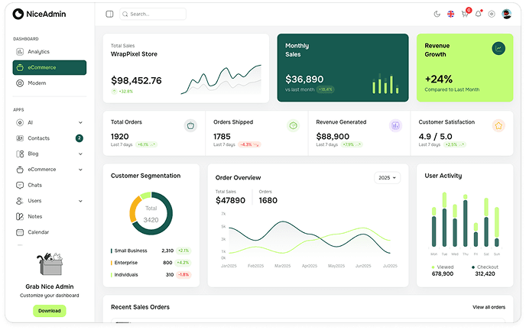Screen dimensions: 526x330
Task: Open the View all orders link
Action: [x=489, y=307]
